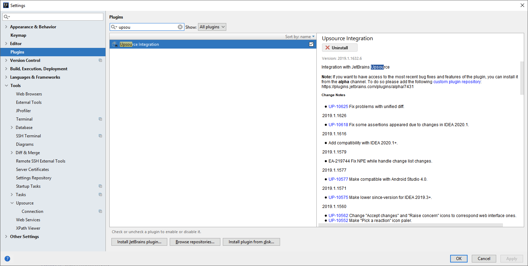528x266 pixels.
Task: Open Web Services settings
Action: pyautogui.click(x=28, y=220)
